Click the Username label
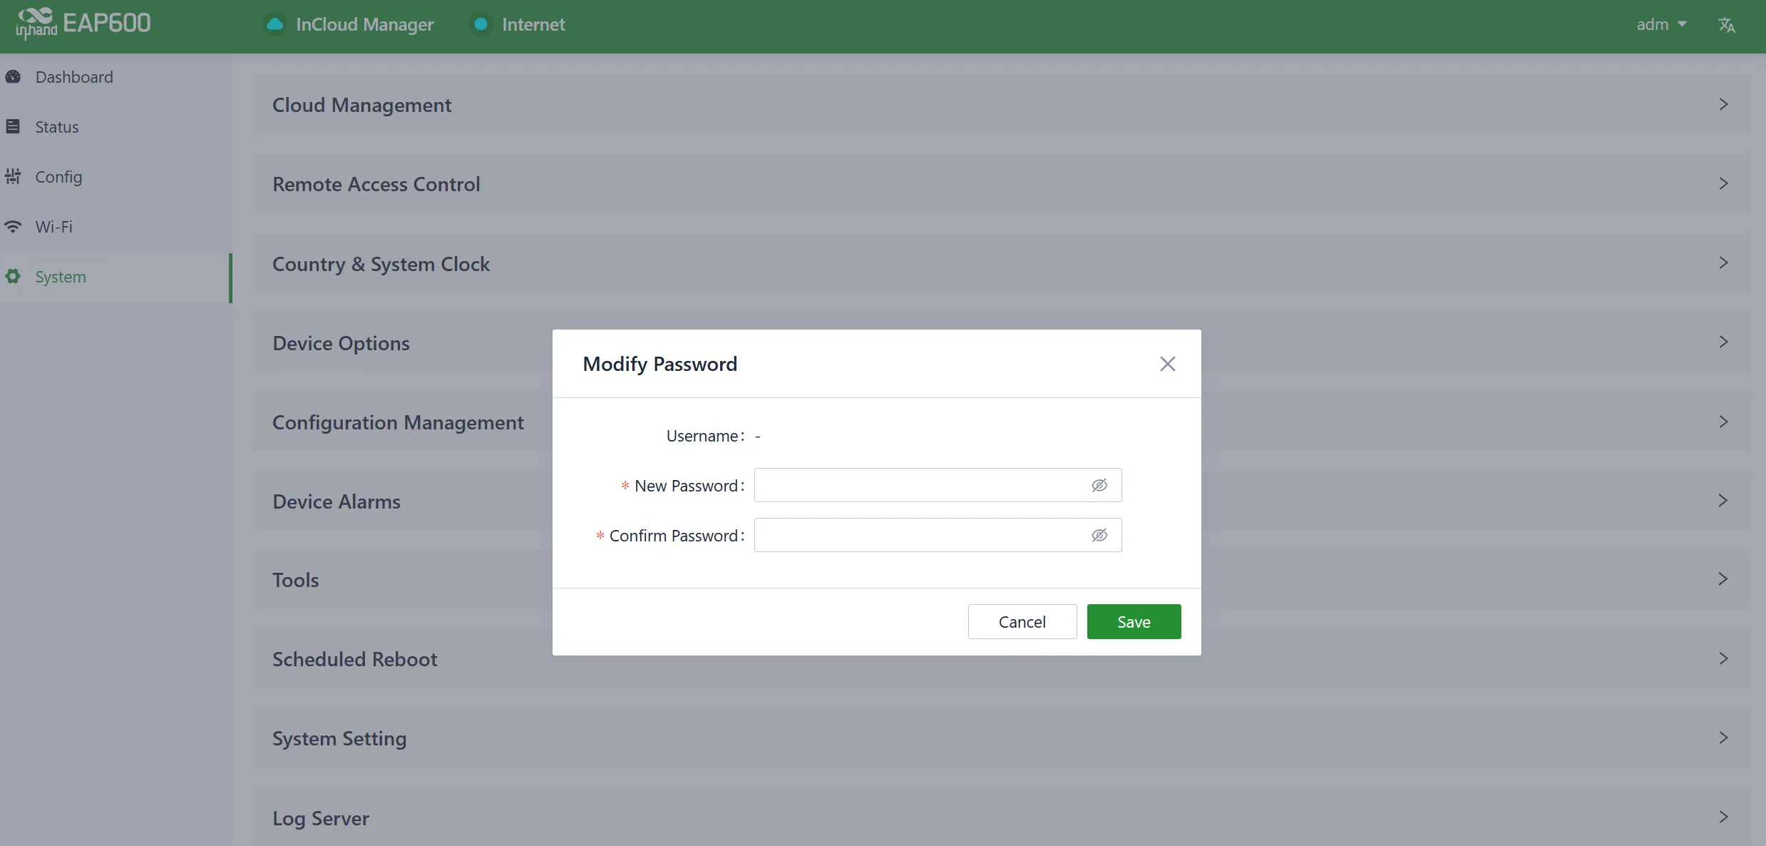Viewport: 1766px width, 846px height. coord(705,436)
